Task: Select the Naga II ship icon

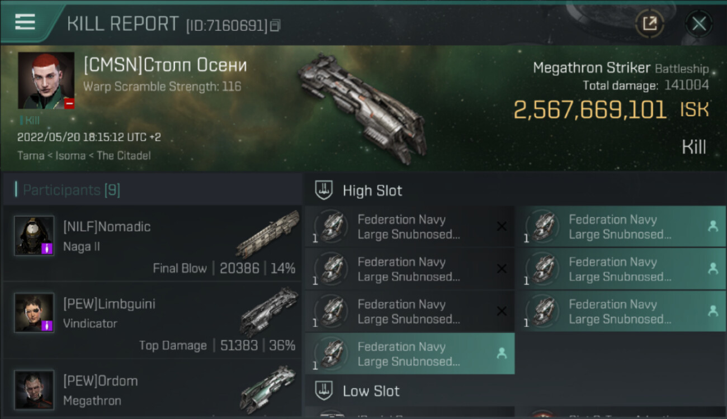Action: point(267,235)
